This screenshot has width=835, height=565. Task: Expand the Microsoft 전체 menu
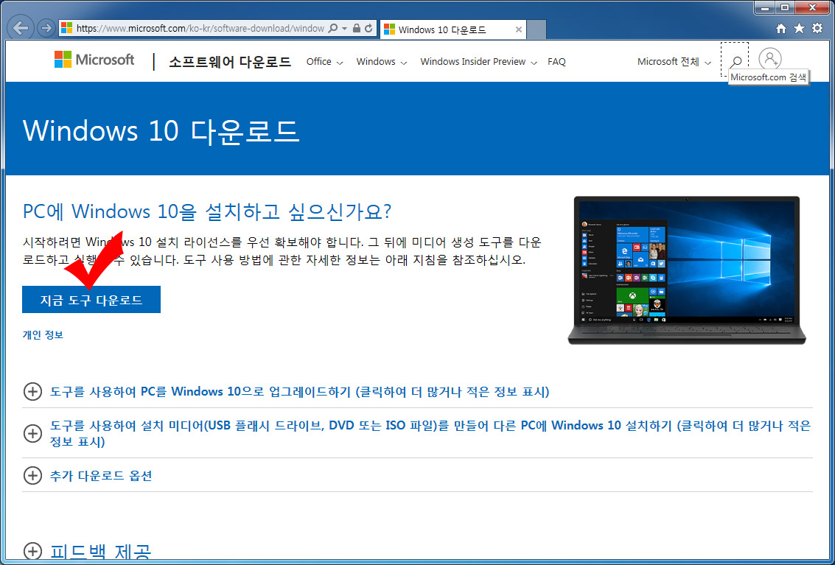pos(674,62)
